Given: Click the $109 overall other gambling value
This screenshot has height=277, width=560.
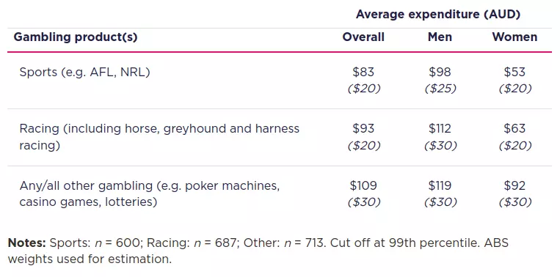Looking at the screenshot, I should [363, 185].
